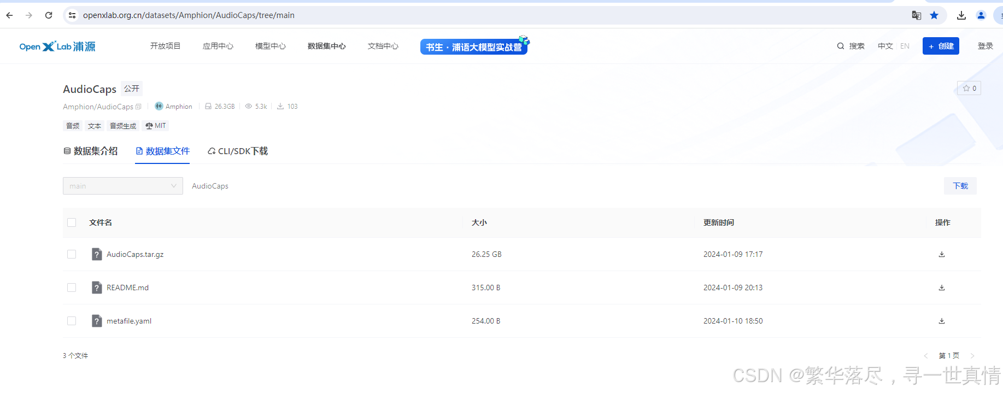Select the metafile.yaml checkbox
1003x393 pixels.
coord(72,321)
